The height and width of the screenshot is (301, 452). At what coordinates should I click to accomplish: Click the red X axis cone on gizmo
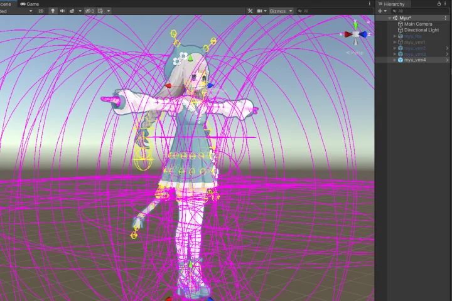pyautogui.click(x=346, y=35)
